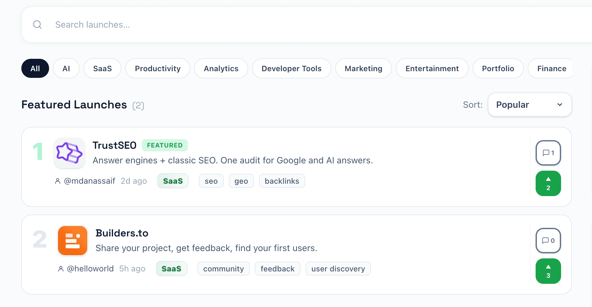Filter launches by AI category

coord(66,68)
